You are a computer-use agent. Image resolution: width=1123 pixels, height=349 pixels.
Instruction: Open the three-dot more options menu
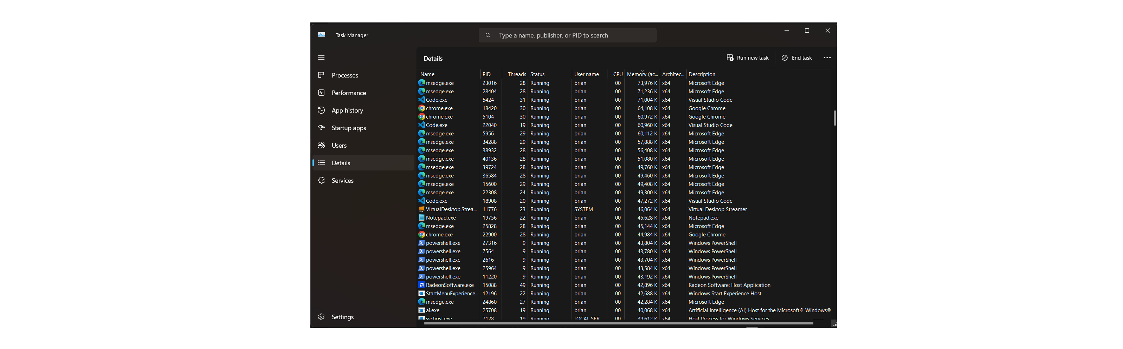click(x=827, y=58)
